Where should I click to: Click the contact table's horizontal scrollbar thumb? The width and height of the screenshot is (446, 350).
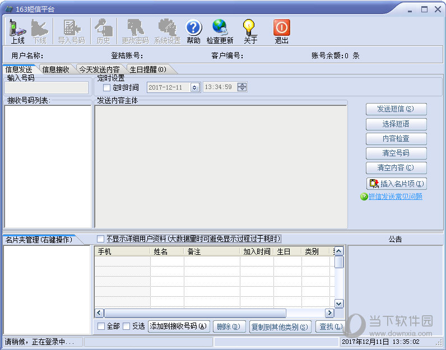(195, 313)
